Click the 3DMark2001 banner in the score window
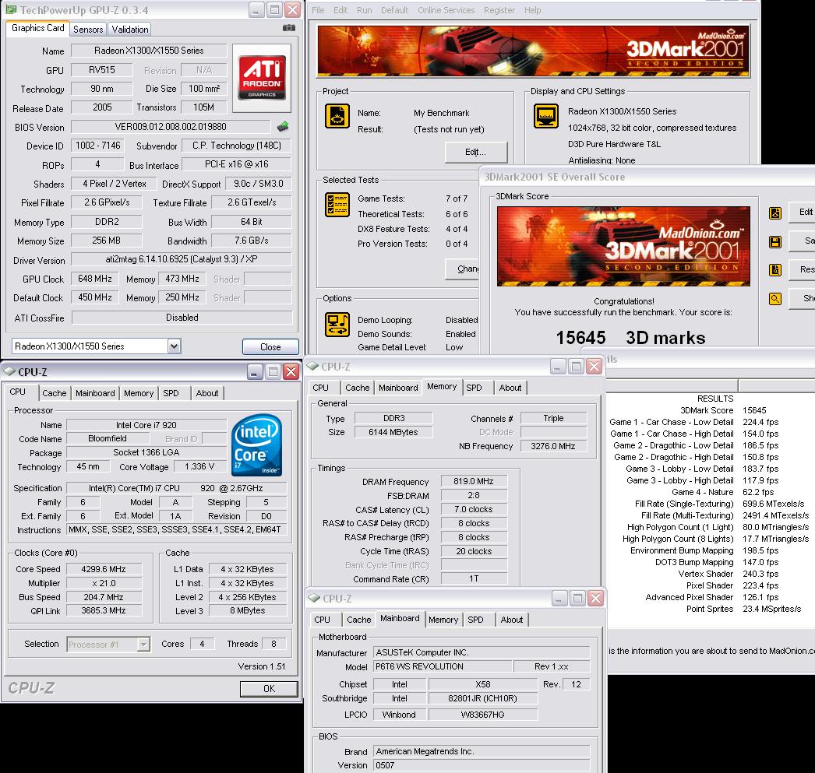The image size is (815, 773). click(623, 246)
